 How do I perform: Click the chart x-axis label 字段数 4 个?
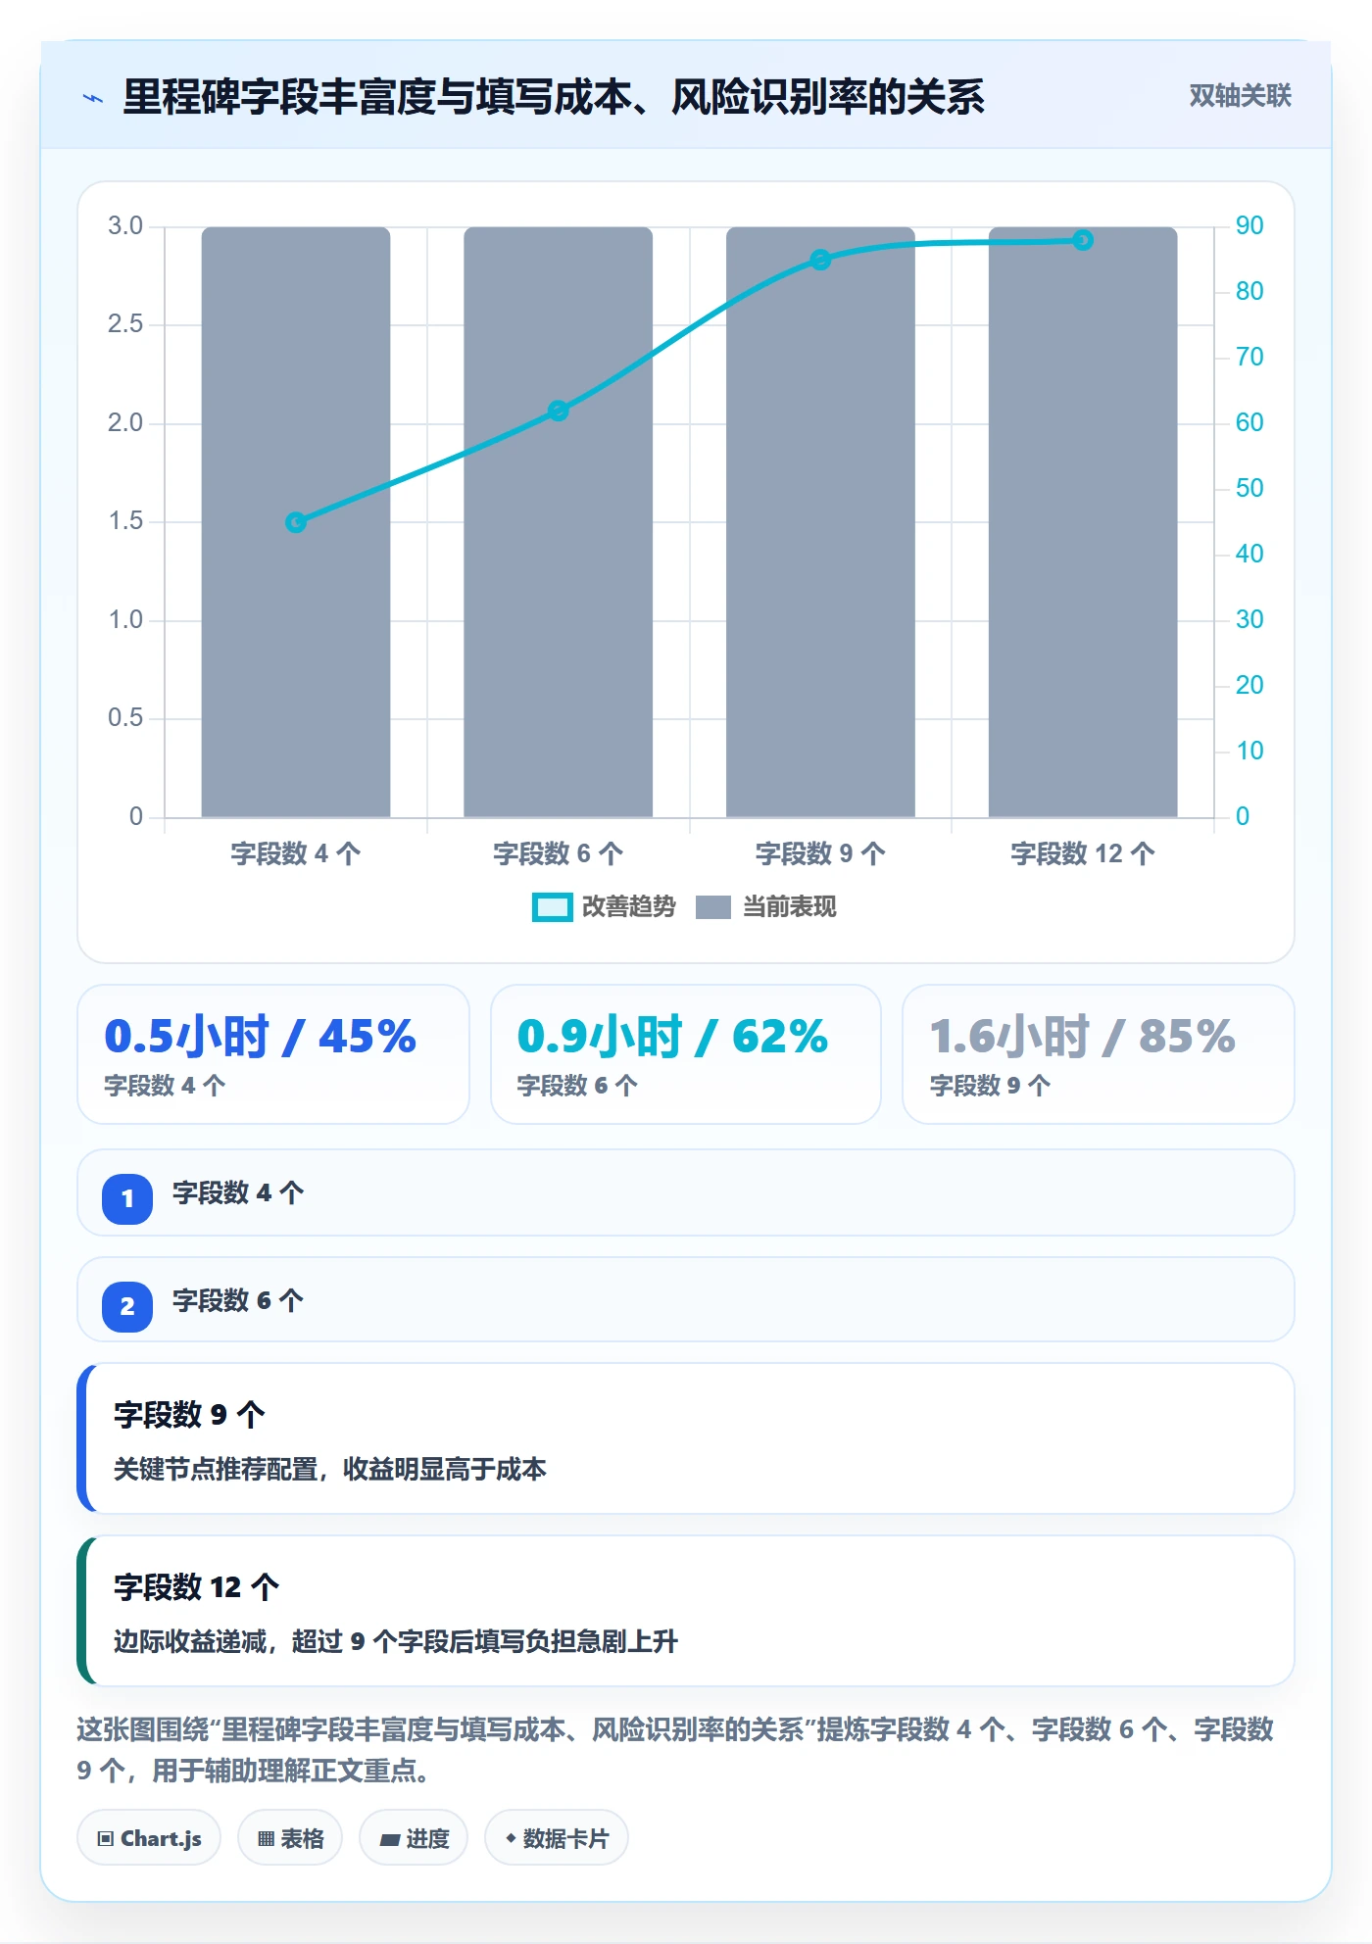pos(296,853)
